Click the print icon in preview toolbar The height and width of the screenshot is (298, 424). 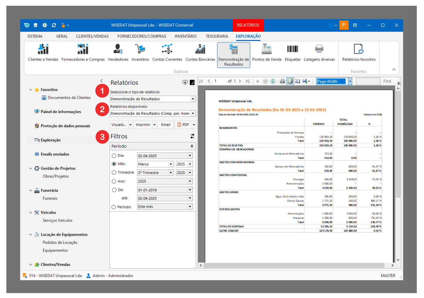pyautogui.click(x=282, y=81)
